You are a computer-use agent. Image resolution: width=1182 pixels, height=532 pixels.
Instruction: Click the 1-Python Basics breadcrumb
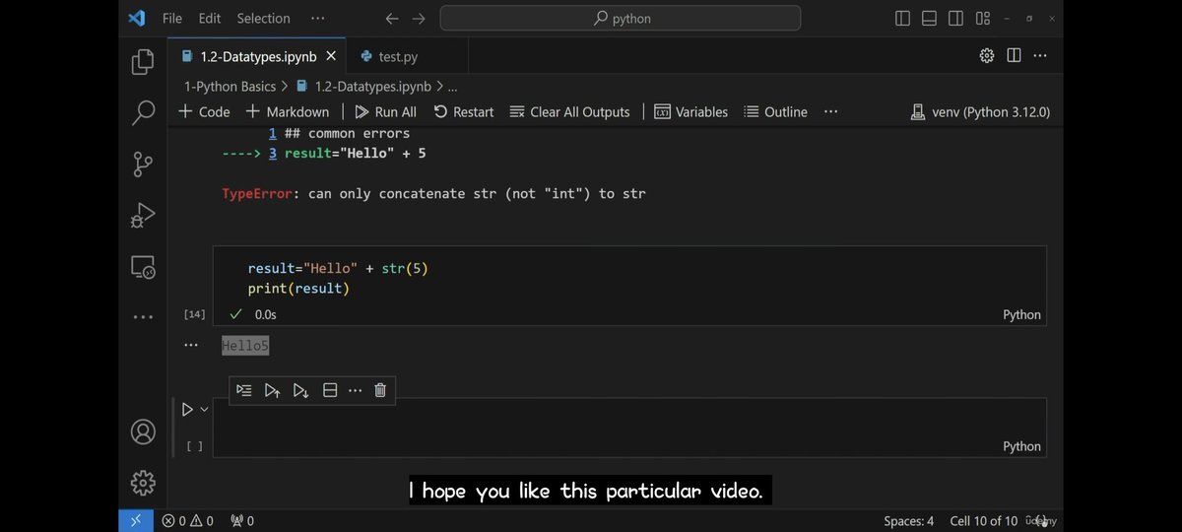(230, 87)
